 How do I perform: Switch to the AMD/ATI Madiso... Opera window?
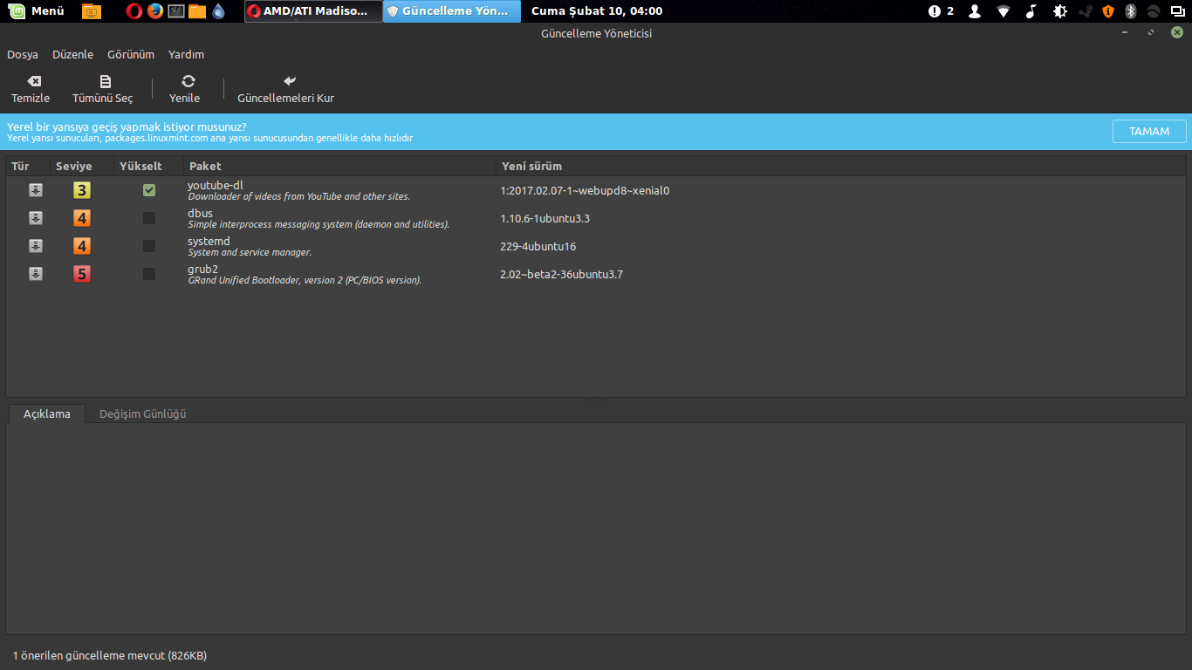[x=313, y=11]
